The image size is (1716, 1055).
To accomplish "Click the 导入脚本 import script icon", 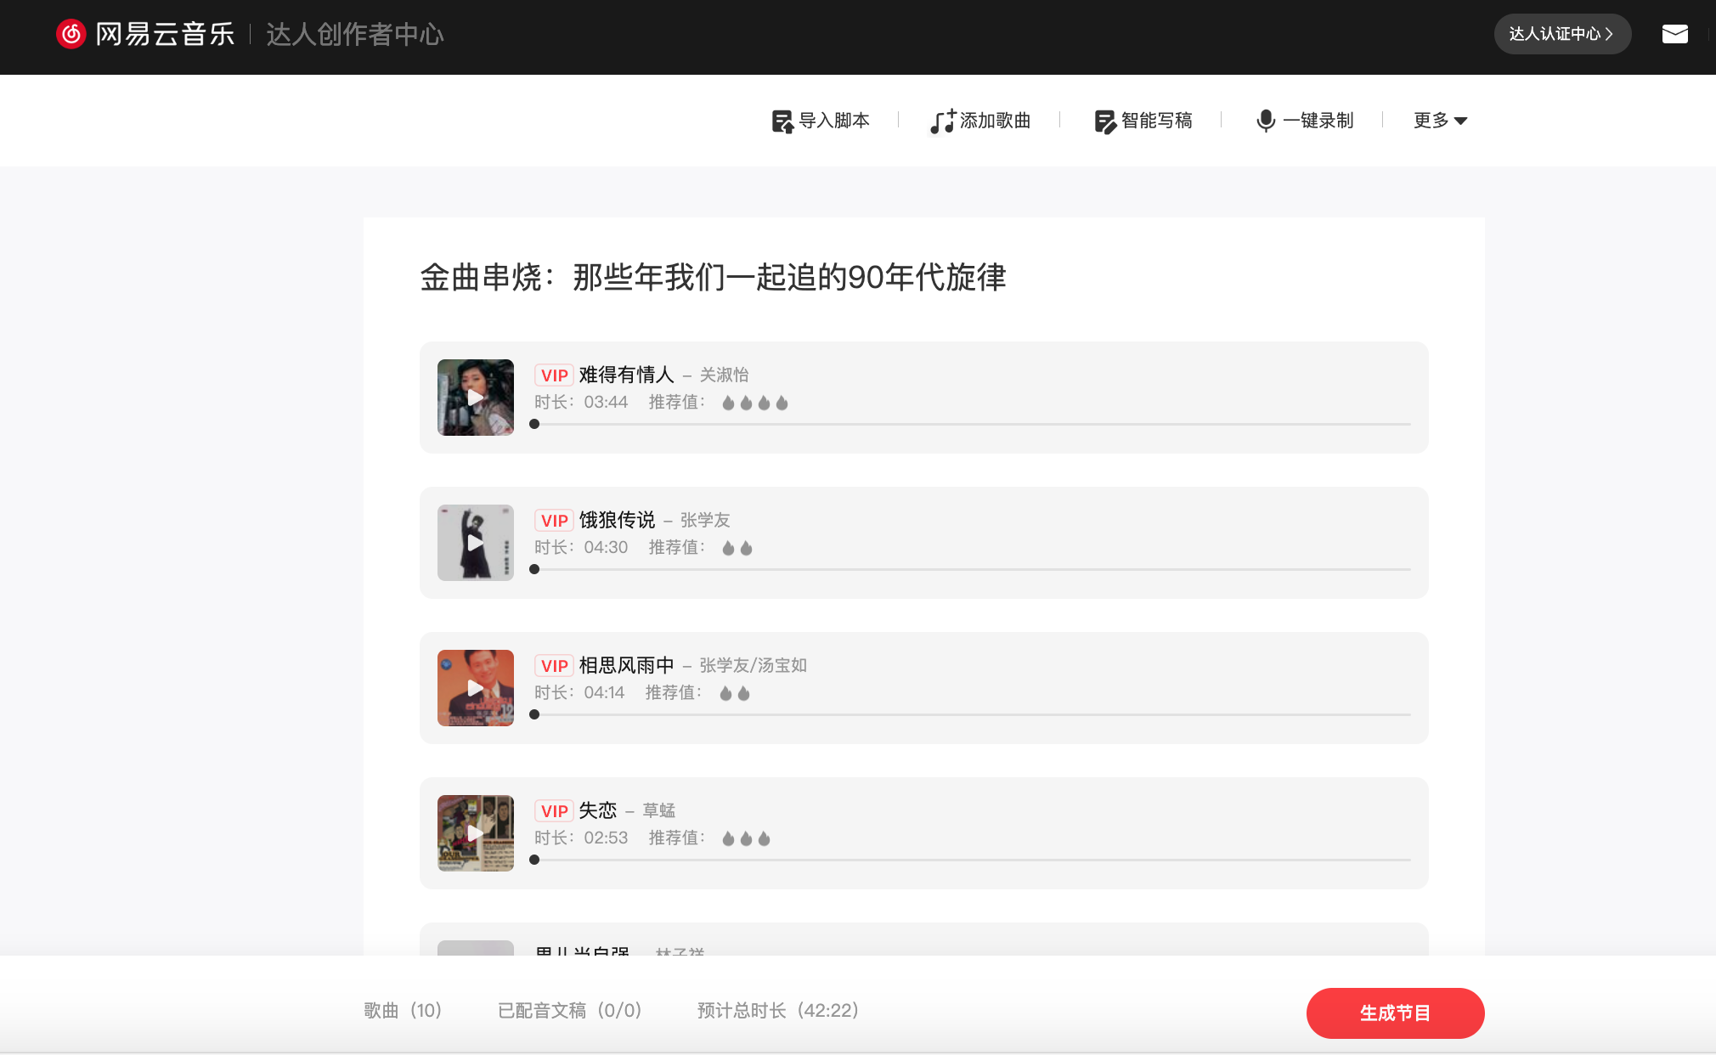I will pos(782,121).
